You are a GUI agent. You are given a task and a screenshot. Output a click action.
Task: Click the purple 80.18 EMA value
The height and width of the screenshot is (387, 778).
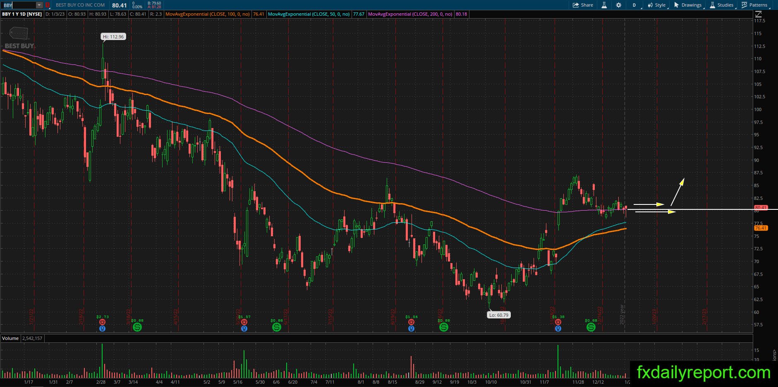(x=461, y=14)
